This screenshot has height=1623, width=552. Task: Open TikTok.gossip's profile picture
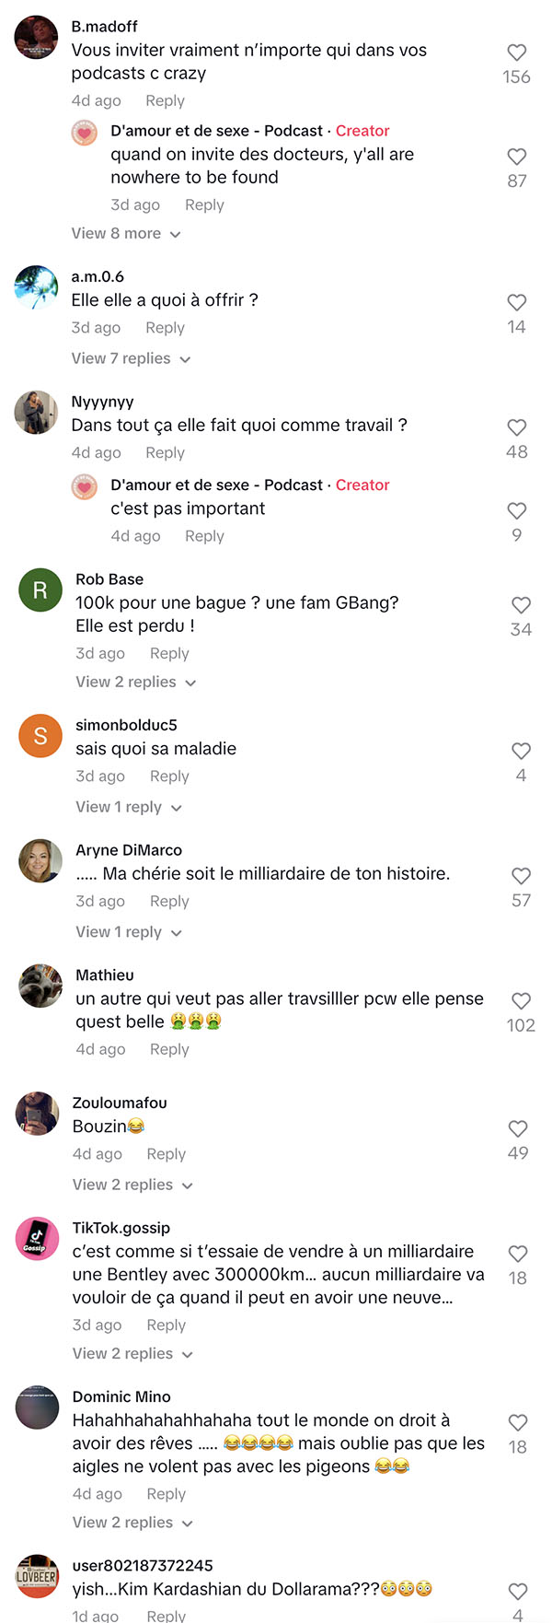[x=37, y=1238]
